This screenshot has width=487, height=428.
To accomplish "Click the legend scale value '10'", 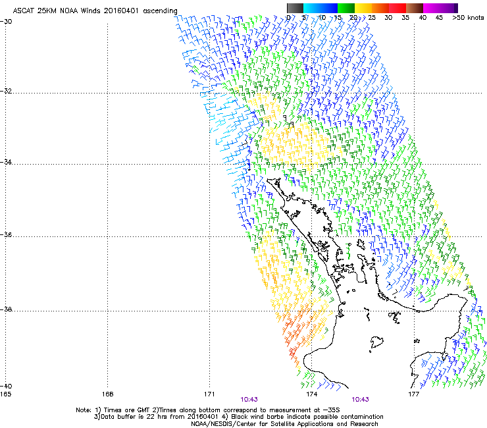I will (322, 18).
